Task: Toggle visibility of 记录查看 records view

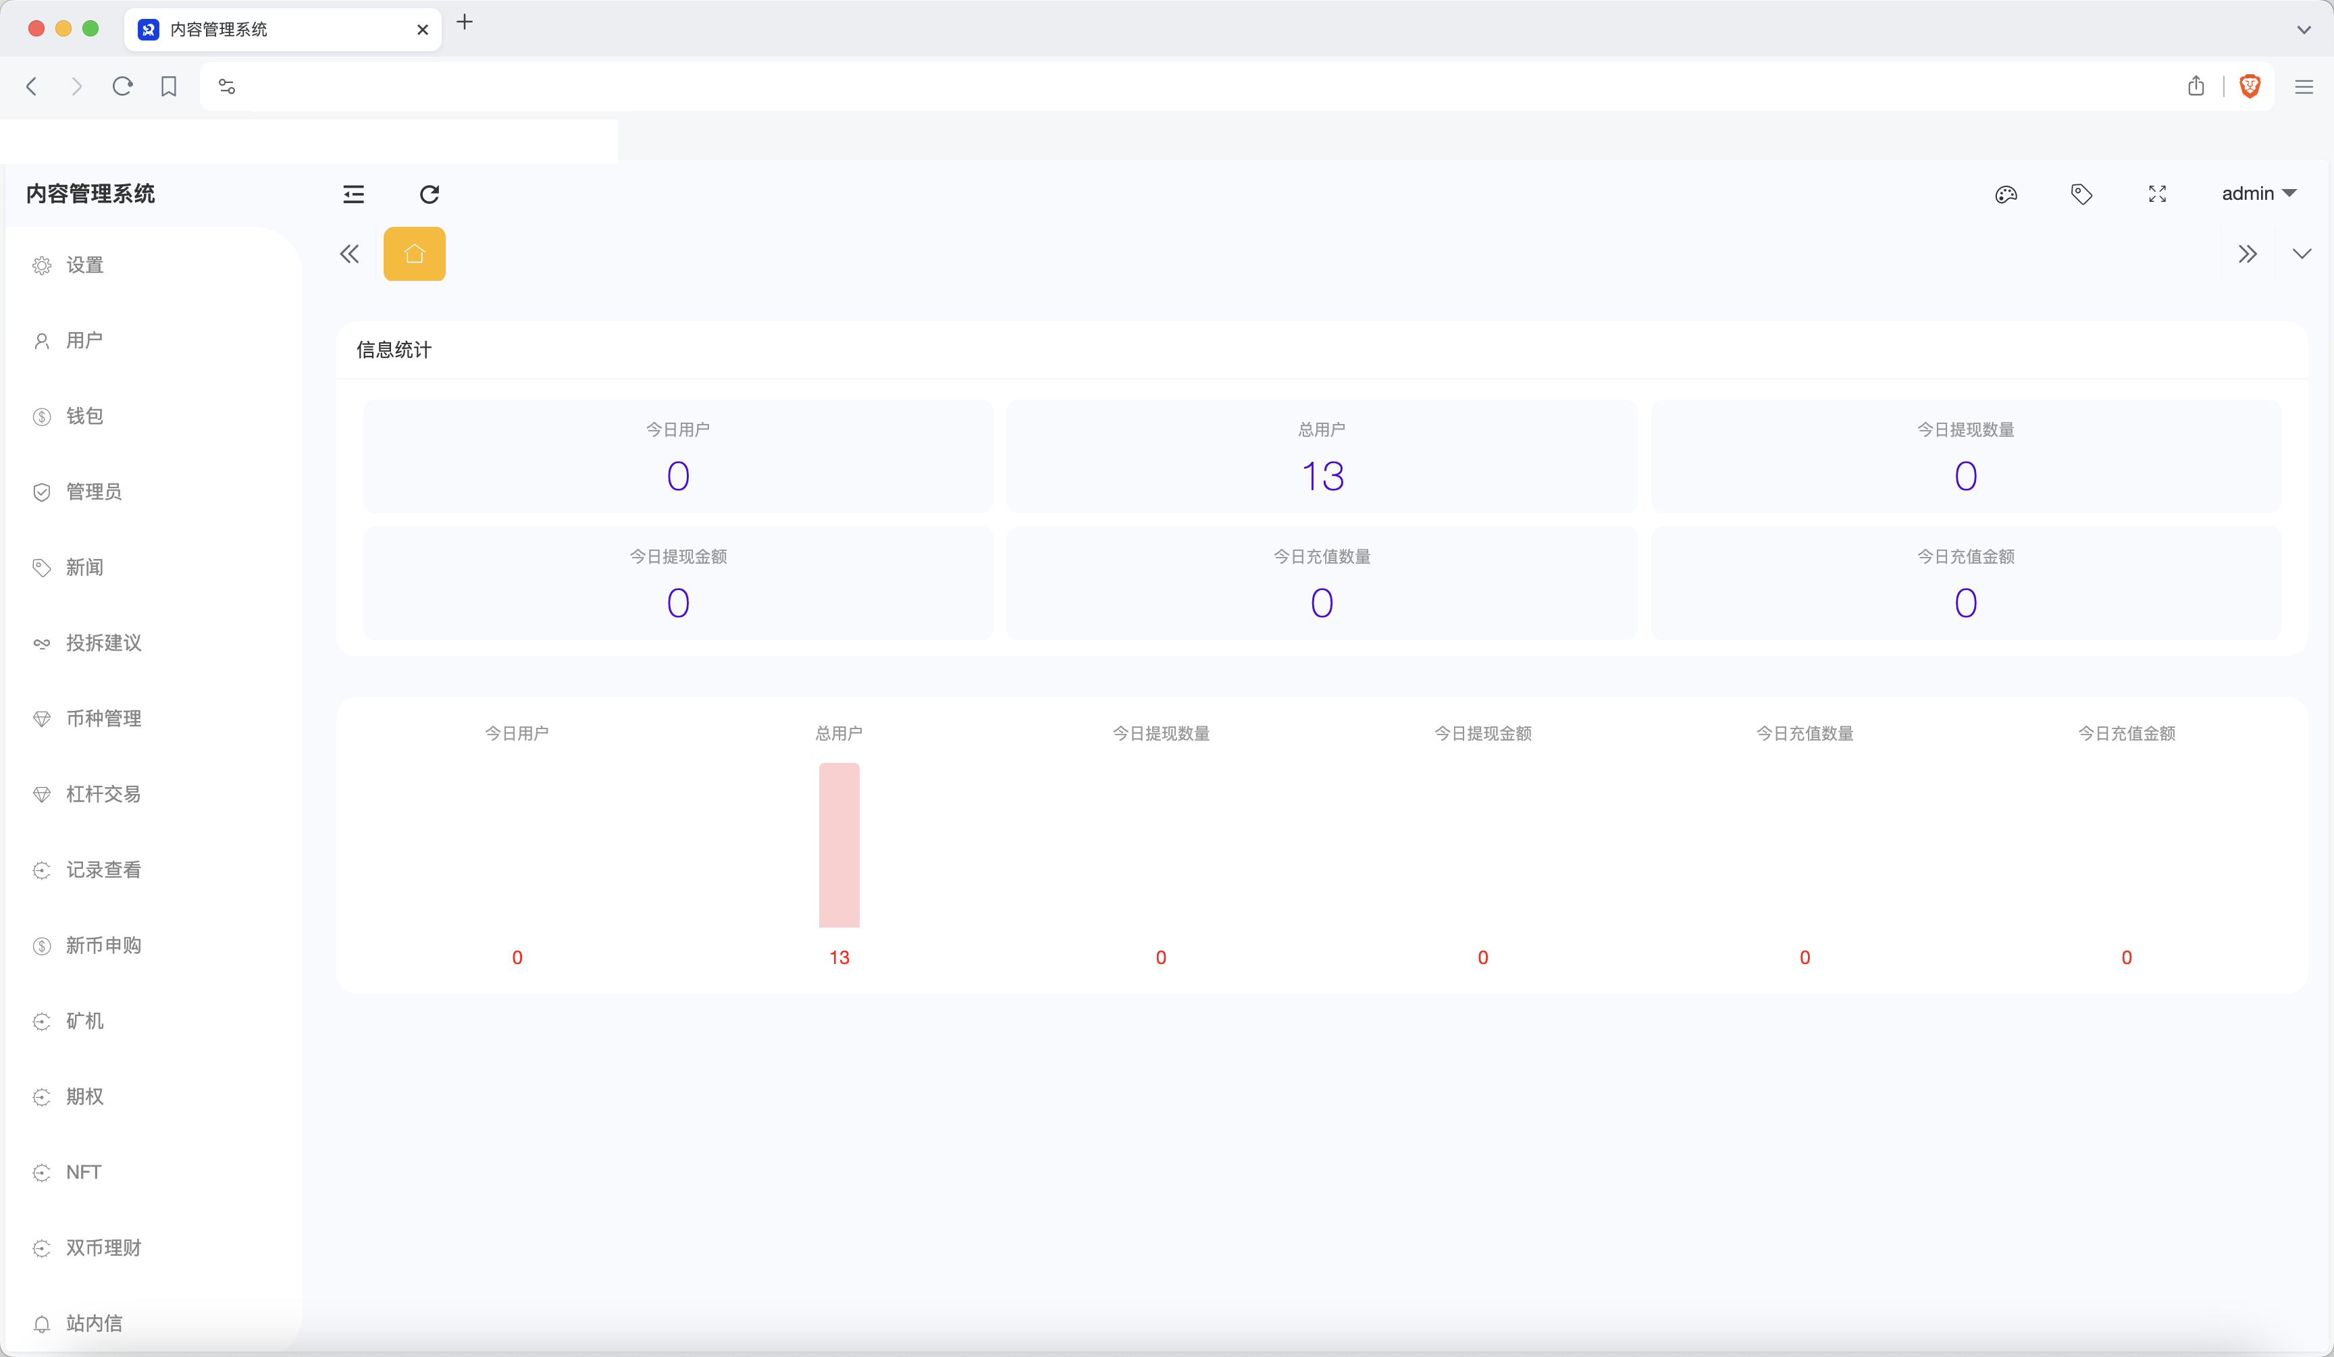Action: 103,869
